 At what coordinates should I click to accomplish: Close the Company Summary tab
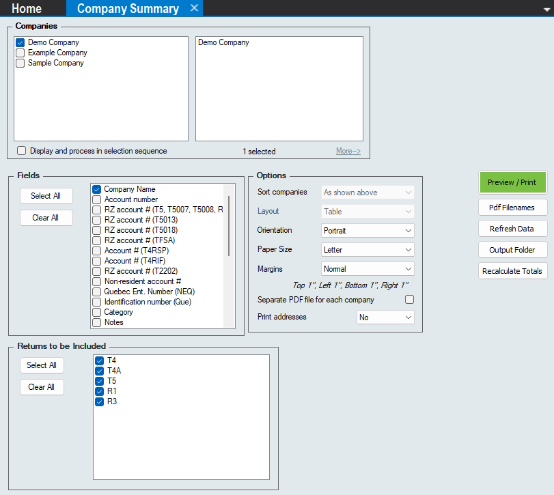click(194, 8)
